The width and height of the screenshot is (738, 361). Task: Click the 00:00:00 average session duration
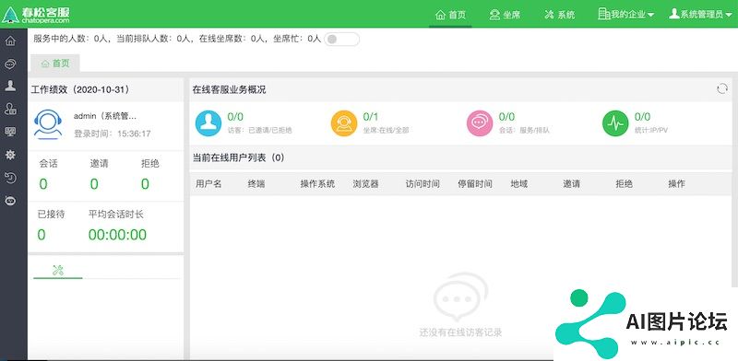(x=117, y=235)
